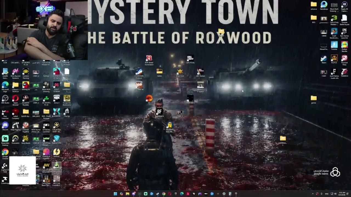The height and width of the screenshot is (197, 351).
Task: Select the Gang Beasts desktop icon
Action: [26, 140]
